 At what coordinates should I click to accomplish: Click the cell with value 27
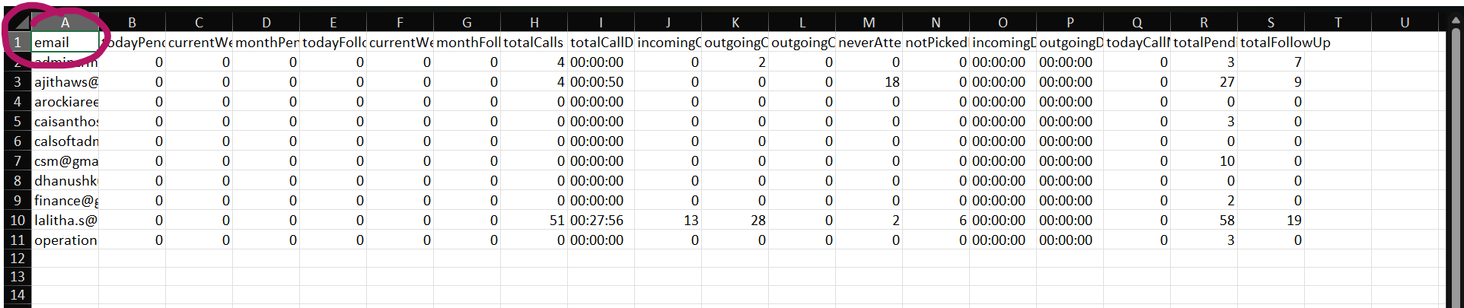pos(1204,81)
